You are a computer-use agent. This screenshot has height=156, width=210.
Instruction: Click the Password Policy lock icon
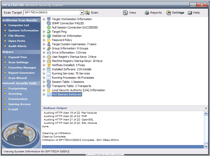tap(49, 40)
